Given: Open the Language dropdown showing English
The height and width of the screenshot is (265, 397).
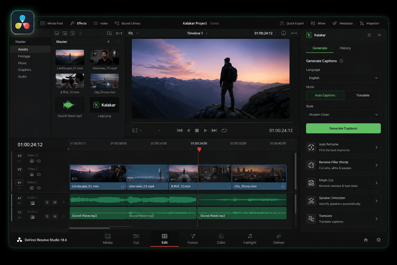Looking at the screenshot, I should (x=343, y=78).
